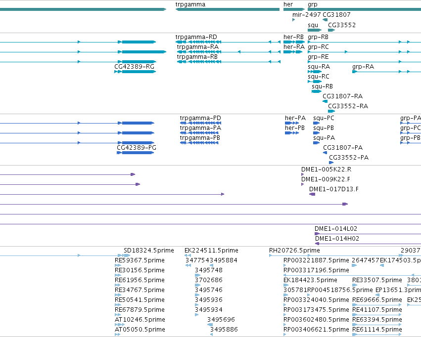Click transcript trpgamma-RB
The image size is (421, 337).
[x=197, y=57]
